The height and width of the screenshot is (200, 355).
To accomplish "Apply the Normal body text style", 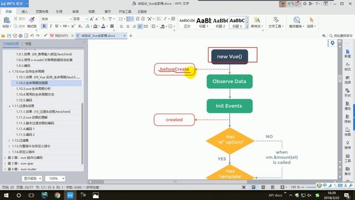I will (187, 23).
